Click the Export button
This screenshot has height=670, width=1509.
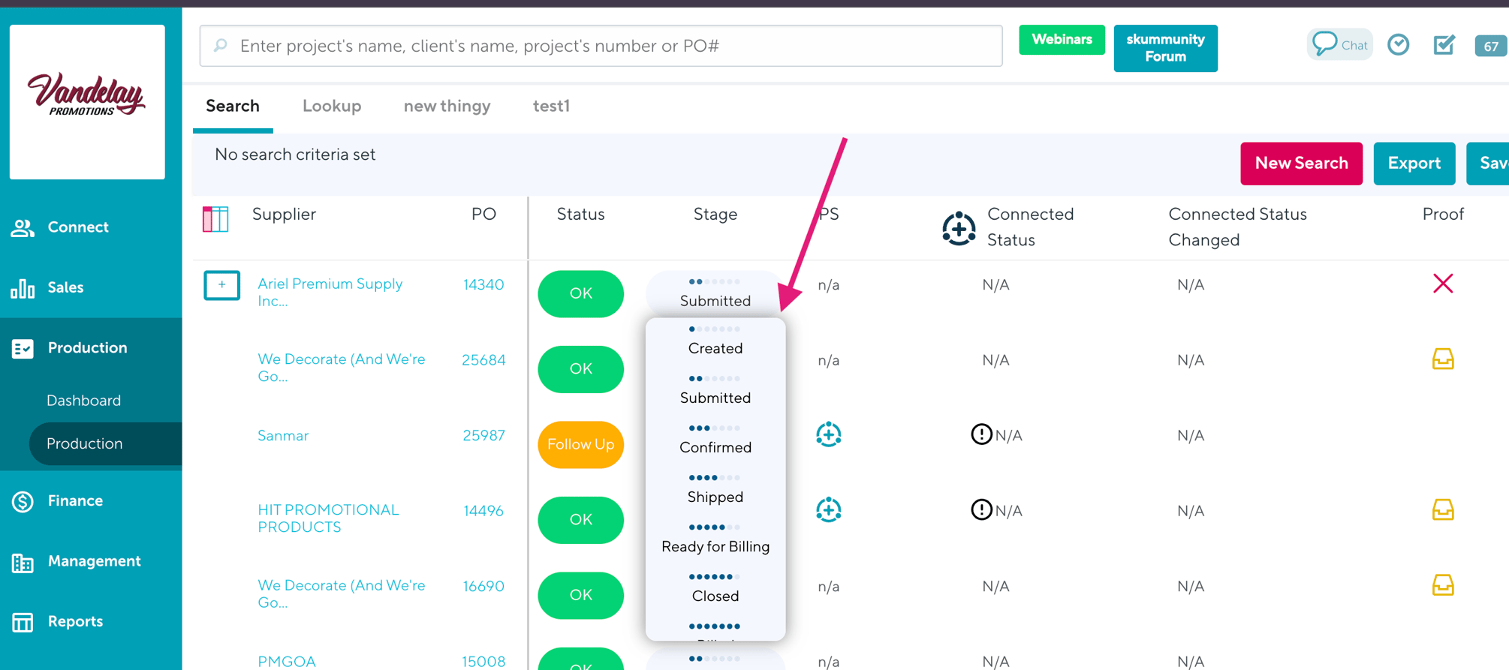(1414, 164)
